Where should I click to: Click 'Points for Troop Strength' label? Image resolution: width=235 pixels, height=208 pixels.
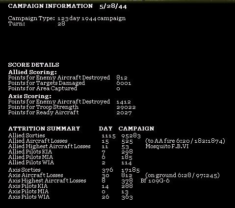(43, 107)
